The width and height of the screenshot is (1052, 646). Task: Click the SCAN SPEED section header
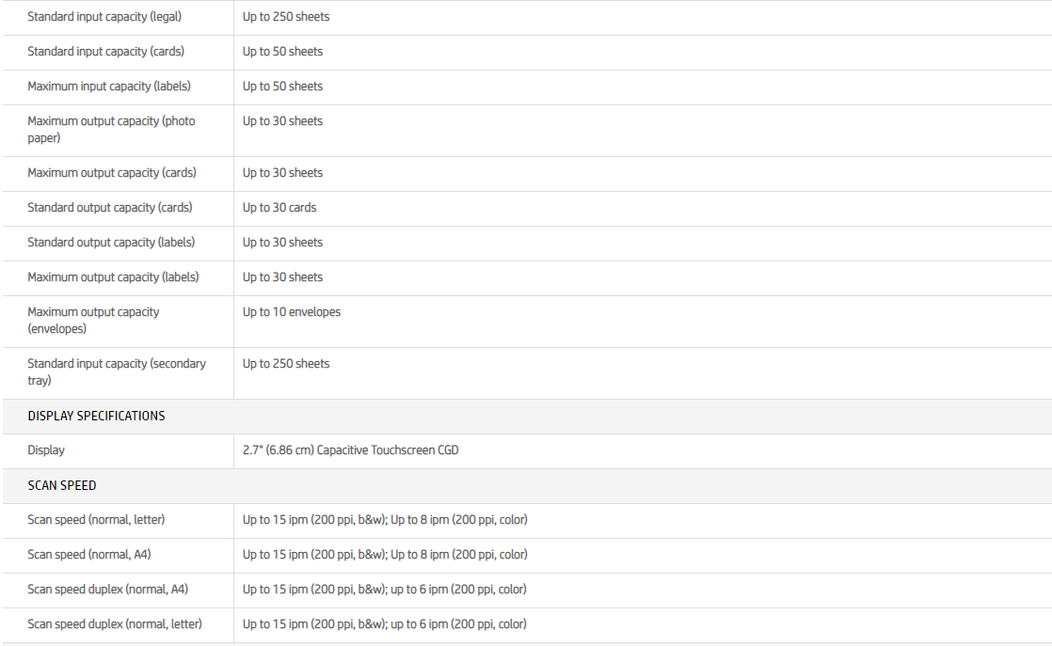tap(62, 485)
